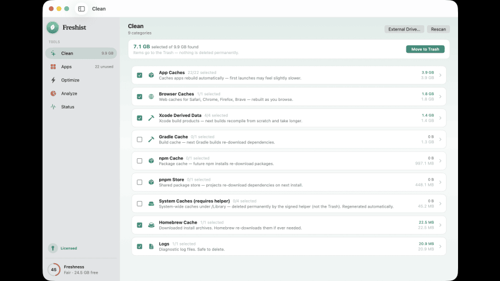This screenshot has width=500, height=281.
Task: Open the Status sidebar section
Action: pos(81,107)
